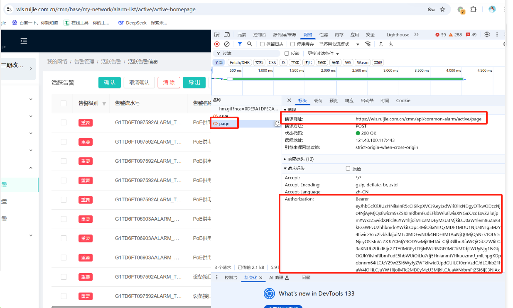Bookmark this page with the star icon

click(443, 9)
